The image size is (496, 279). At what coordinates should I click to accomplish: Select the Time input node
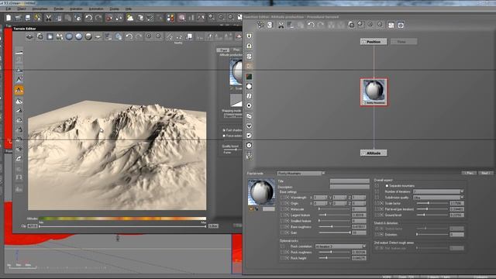[404, 41]
